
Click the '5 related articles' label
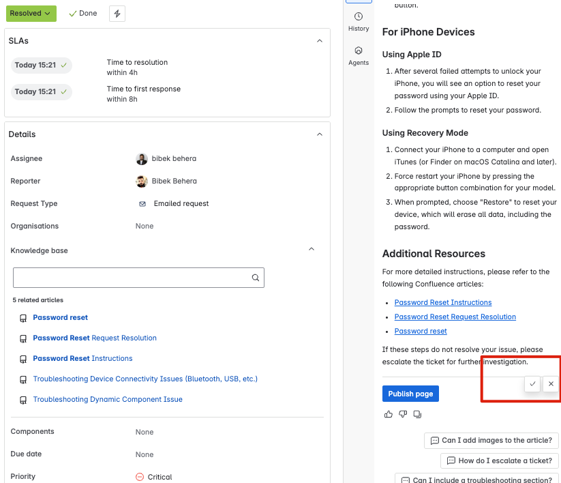click(x=38, y=300)
